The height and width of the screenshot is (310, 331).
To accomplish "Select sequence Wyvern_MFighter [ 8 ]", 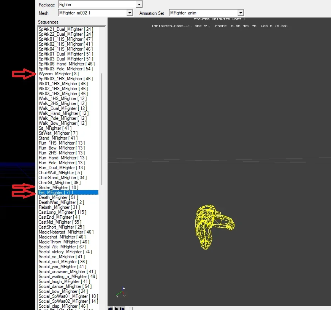I will pyautogui.click(x=59, y=74).
